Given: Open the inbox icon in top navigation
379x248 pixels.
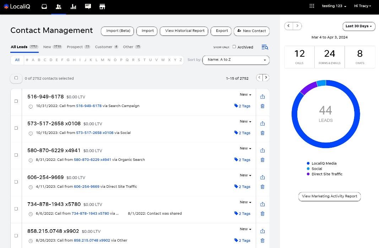Looking at the screenshot, I should point(44,6).
